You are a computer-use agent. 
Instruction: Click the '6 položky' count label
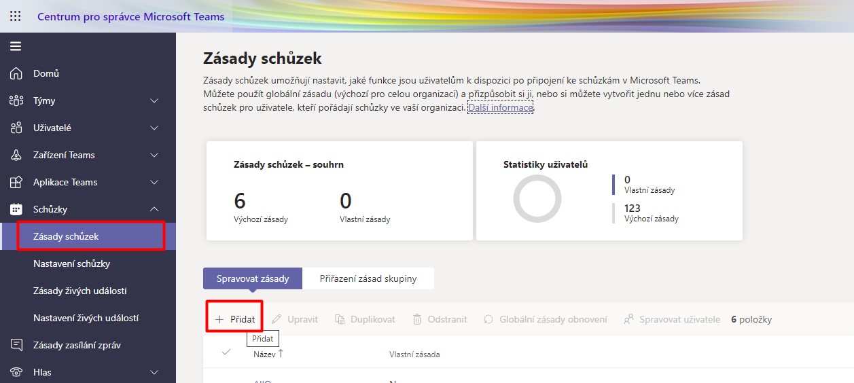(x=751, y=319)
